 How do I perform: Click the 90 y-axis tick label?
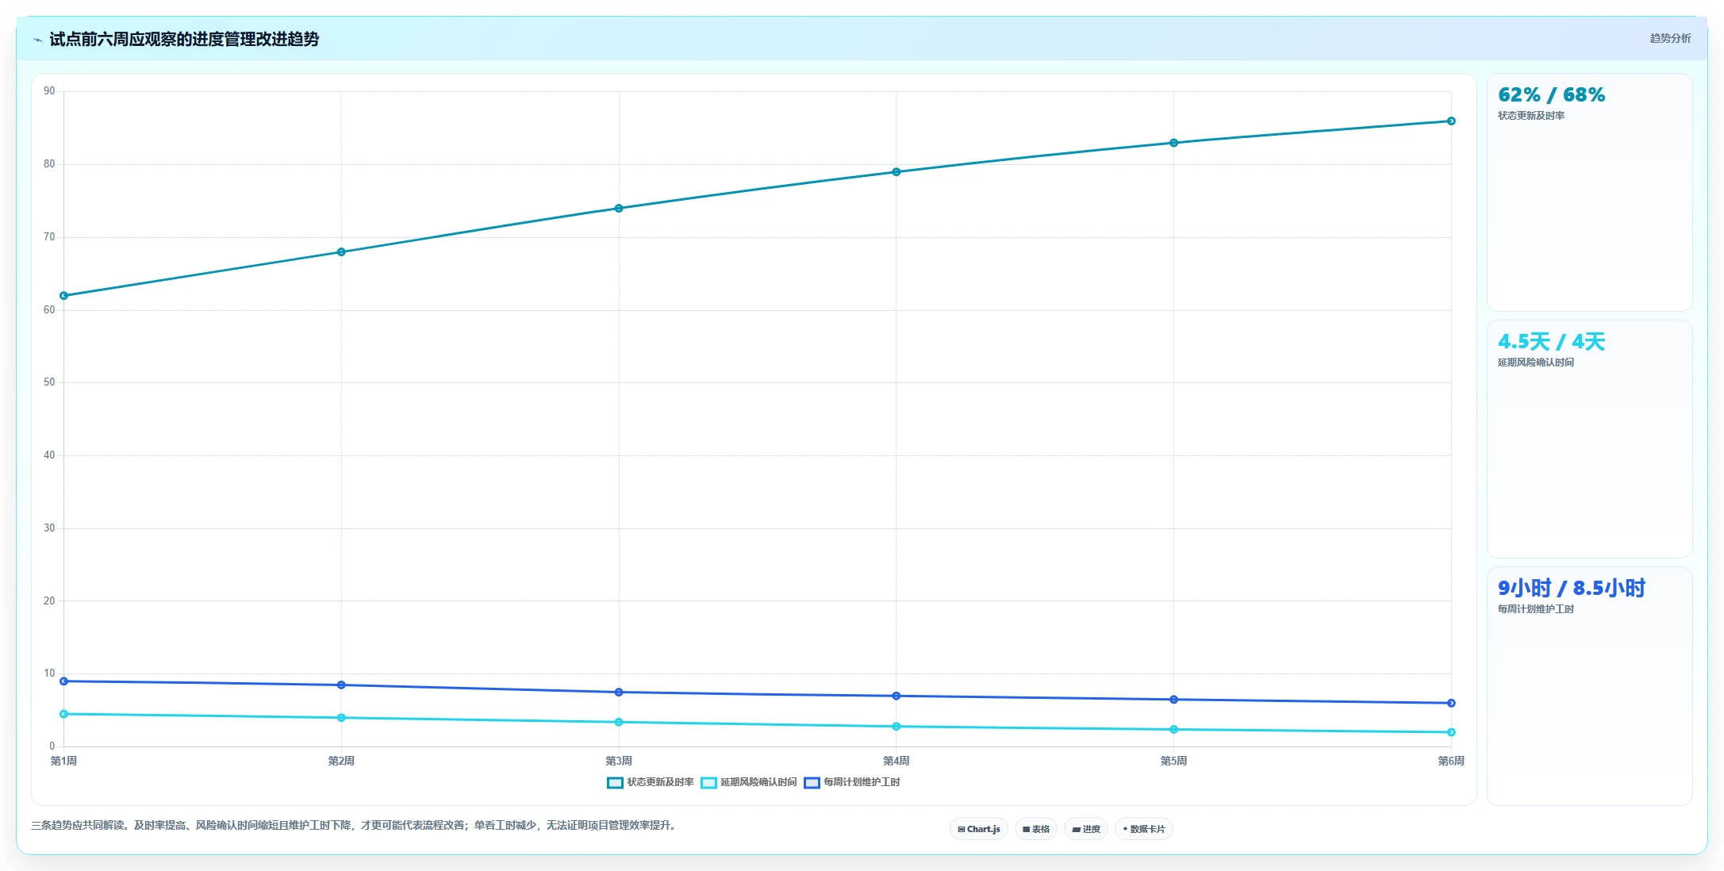tap(49, 91)
